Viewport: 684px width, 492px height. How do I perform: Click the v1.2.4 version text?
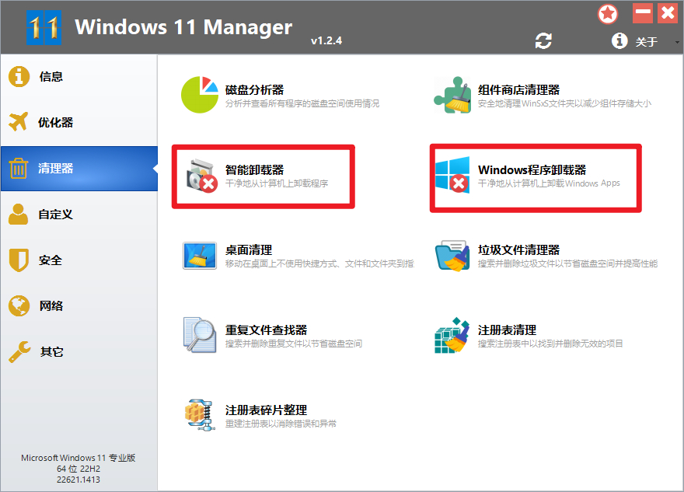coord(326,40)
